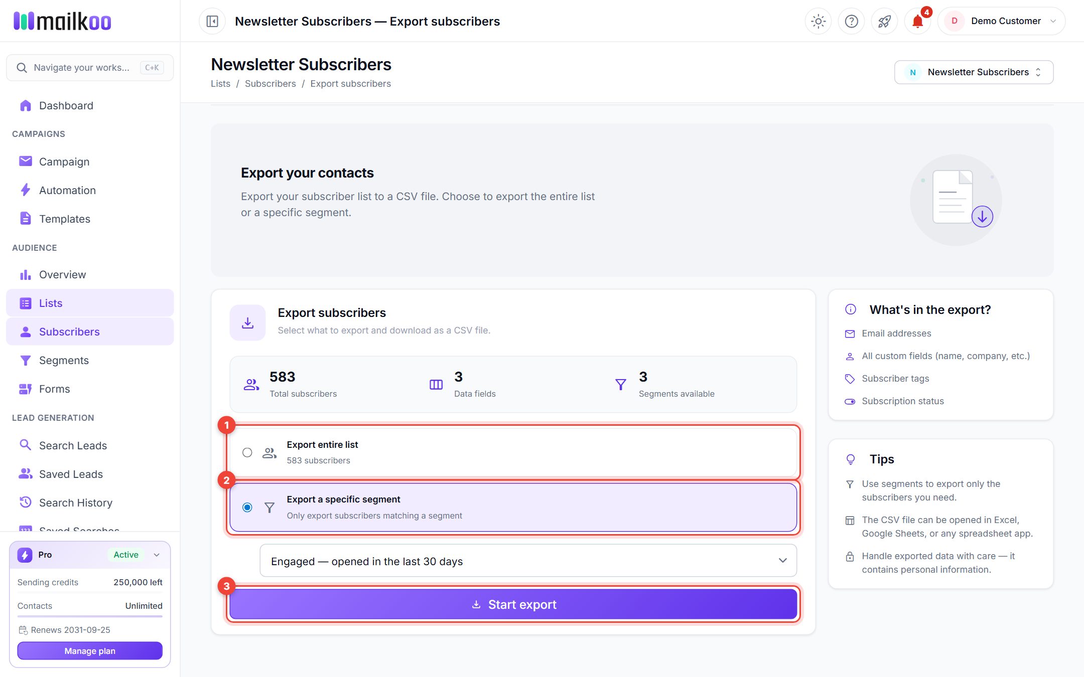1084x677 pixels.
Task: Select the Export entire list radio button
Action: (x=247, y=452)
